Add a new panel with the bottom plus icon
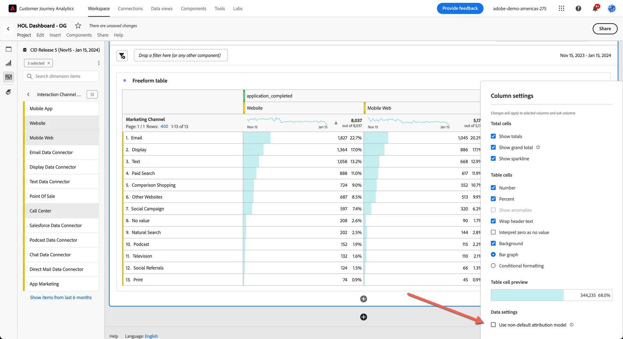This screenshot has height=339, width=623. pos(364,317)
